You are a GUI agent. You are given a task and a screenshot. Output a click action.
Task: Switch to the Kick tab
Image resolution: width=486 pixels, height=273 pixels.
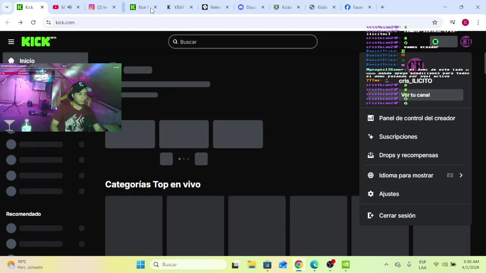click(x=30, y=7)
